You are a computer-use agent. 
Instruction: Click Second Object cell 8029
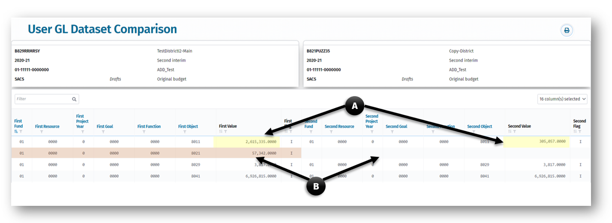coord(485,165)
